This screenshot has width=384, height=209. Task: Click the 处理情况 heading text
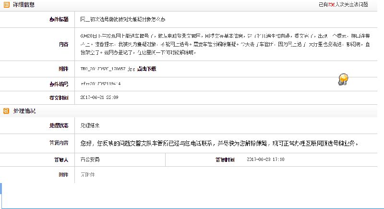24,111
